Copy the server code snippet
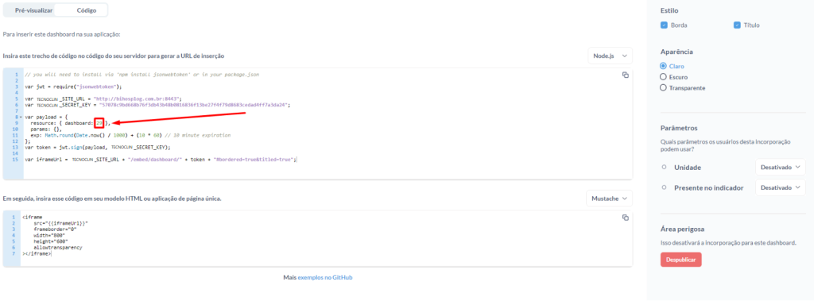This screenshot has height=301, width=814. pos(625,75)
